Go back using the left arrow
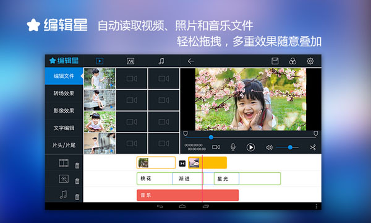The height and width of the screenshot is (223, 371). [190, 61]
